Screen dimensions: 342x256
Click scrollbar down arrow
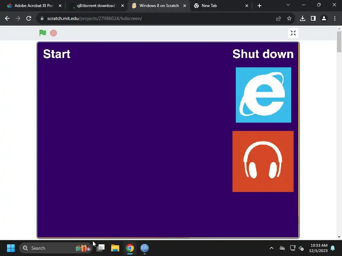coord(339,237)
